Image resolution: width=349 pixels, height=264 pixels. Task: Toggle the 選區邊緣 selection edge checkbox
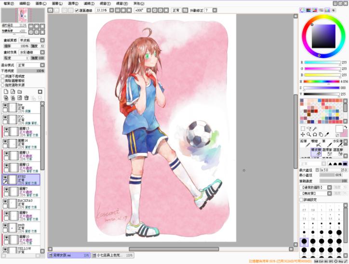coord(77,11)
